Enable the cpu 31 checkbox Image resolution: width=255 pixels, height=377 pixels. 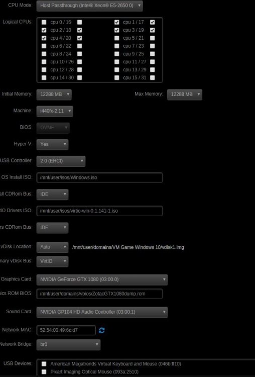(x=152, y=77)
